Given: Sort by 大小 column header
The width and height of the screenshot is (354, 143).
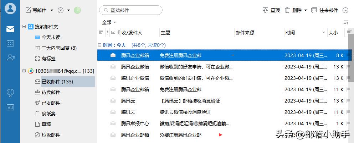Looking at the screenshot, I should (333, 33).
